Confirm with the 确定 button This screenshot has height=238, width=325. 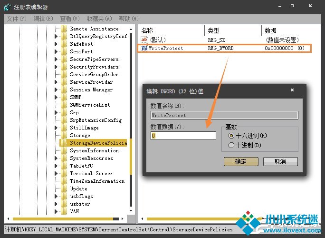[241, 161]
